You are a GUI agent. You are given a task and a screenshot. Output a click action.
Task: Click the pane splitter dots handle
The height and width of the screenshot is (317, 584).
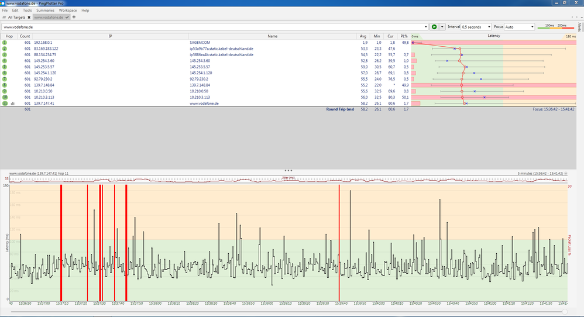(288, 170)
